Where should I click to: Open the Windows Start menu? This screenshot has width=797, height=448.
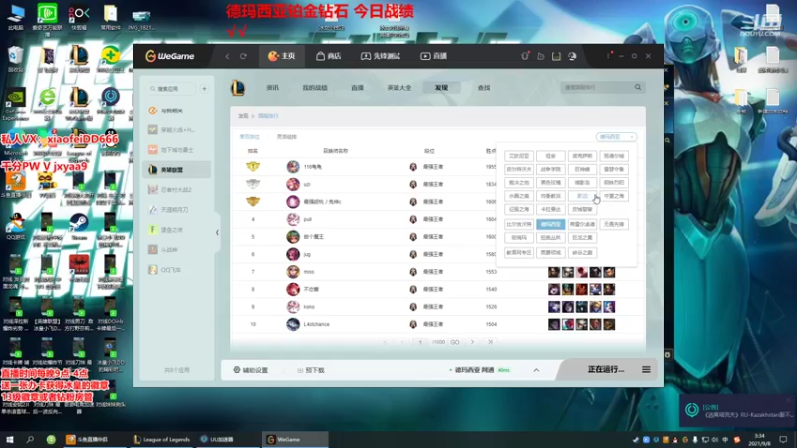click(10, 440)
